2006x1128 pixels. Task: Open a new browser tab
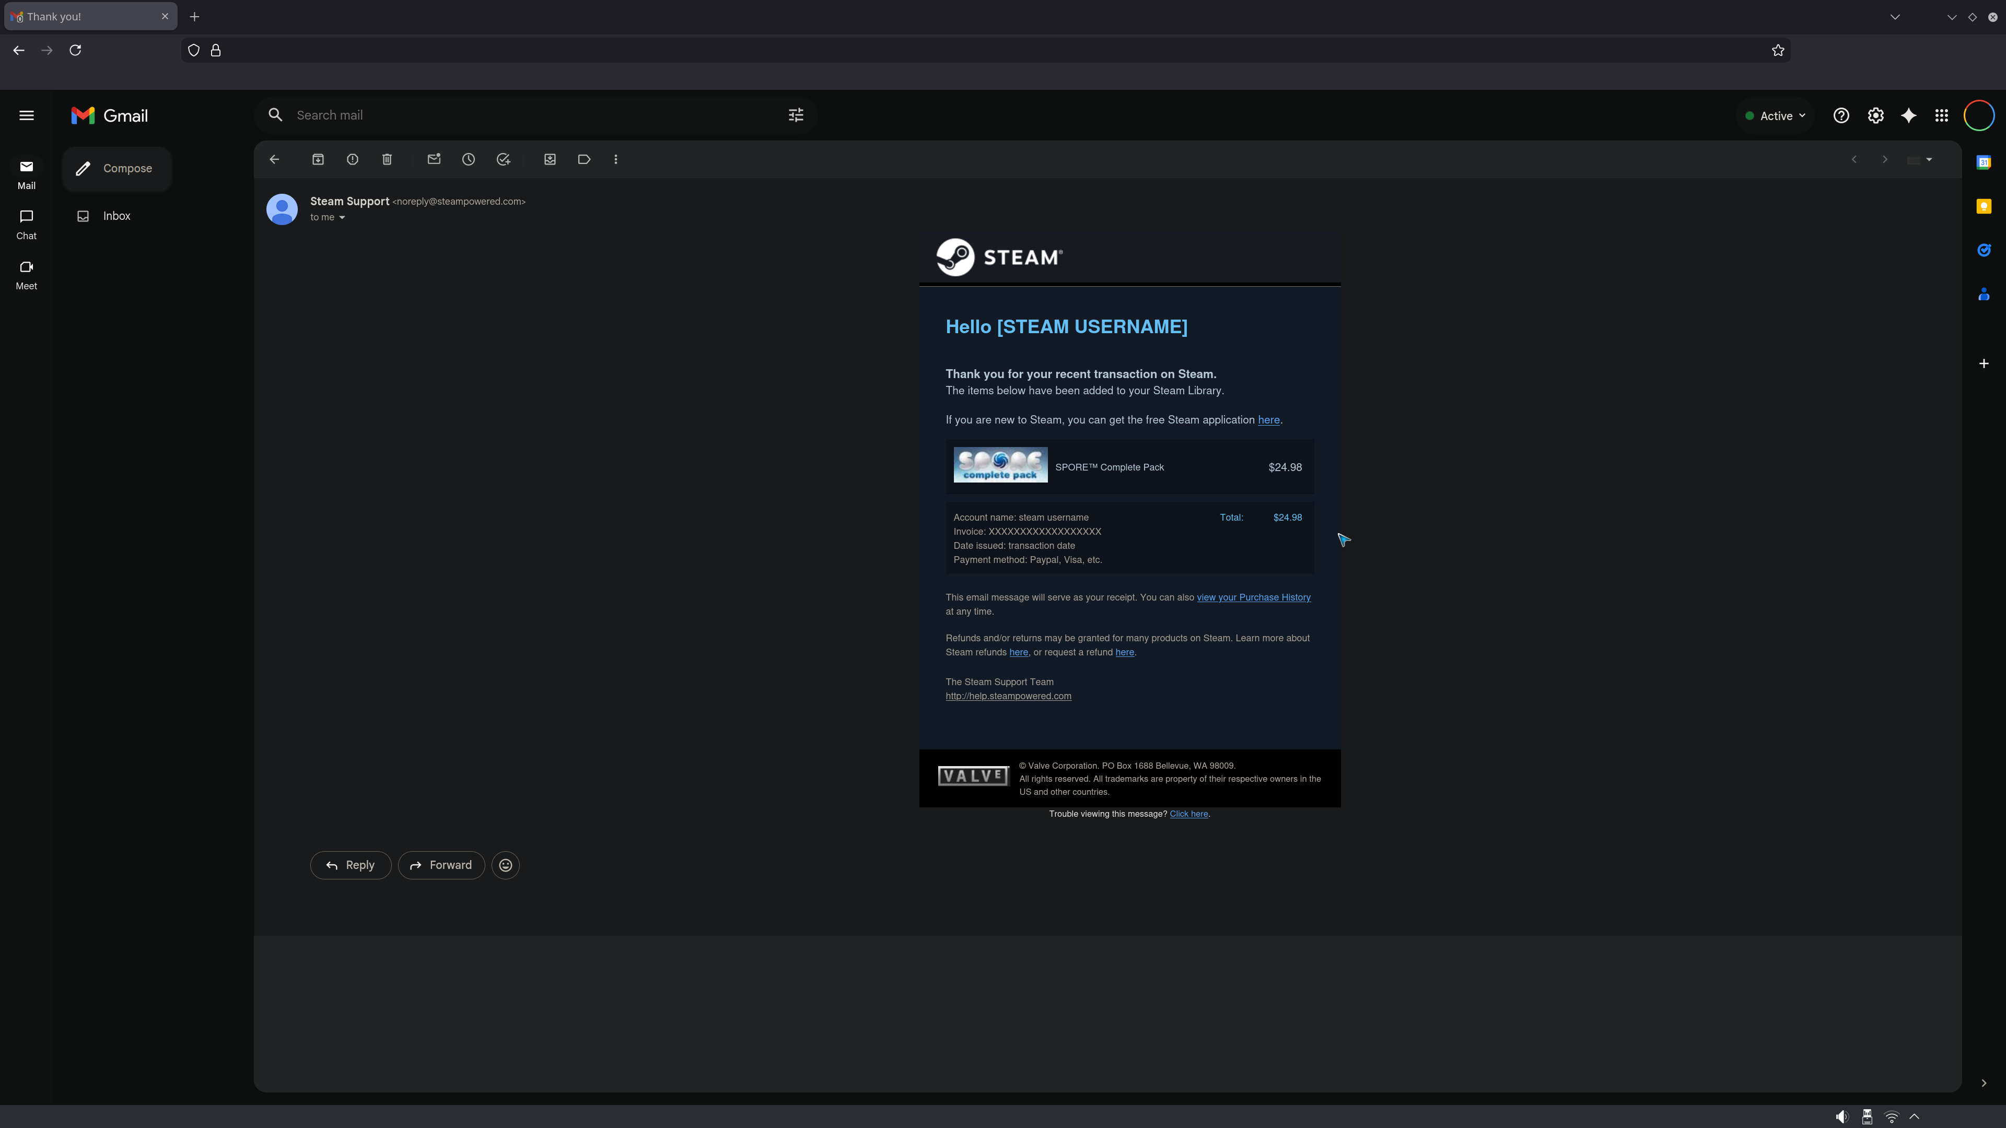195,17
